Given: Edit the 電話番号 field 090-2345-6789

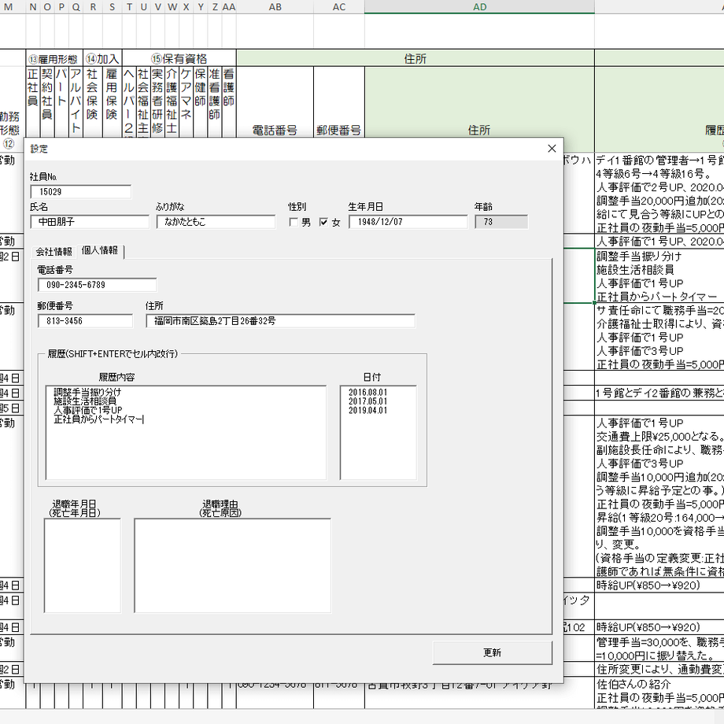Looking at the screenshot, I should tap(97, 285).
